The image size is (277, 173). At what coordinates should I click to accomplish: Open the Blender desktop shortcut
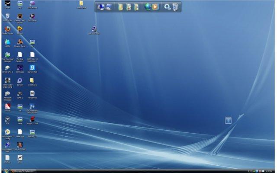[x=20, y=42]
